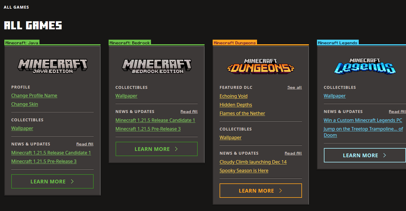Viewport: 406px width, 211px height.
Task: Open Jump on the Treetop Trampoline article
Action: coord(363,132)
